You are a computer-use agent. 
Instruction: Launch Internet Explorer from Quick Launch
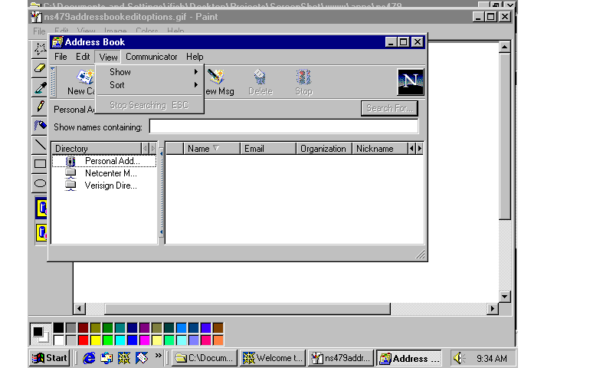point(89,358)
